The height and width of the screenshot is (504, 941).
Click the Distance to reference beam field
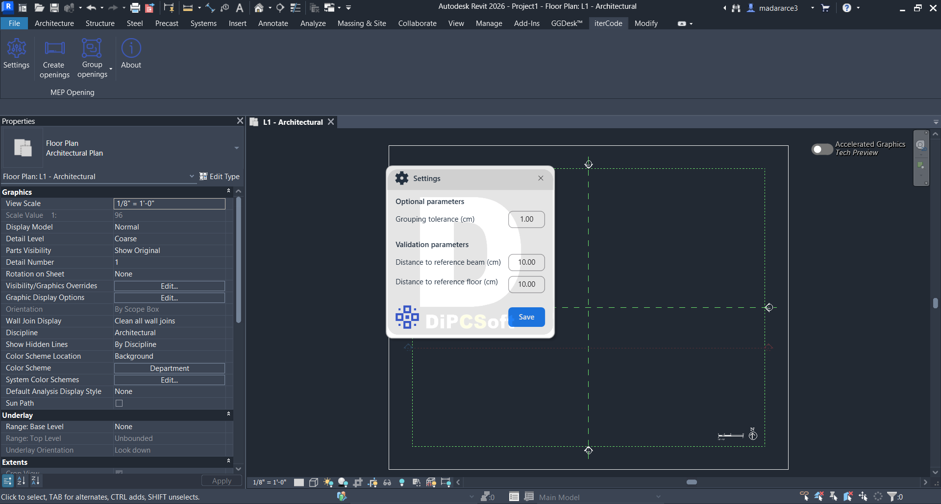click(526, 262)
